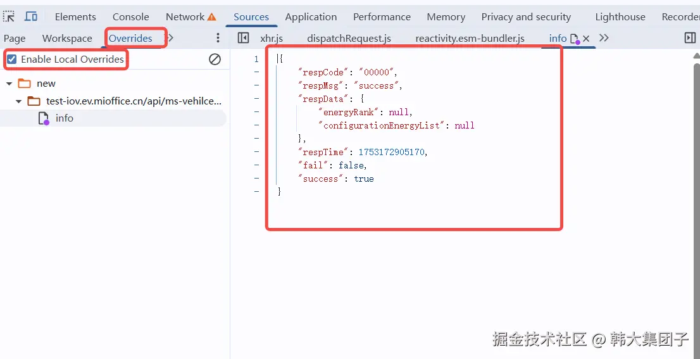Click the "respData" key in editor
This screenshot has width=700, height=359.
click(x=323, y=99)
